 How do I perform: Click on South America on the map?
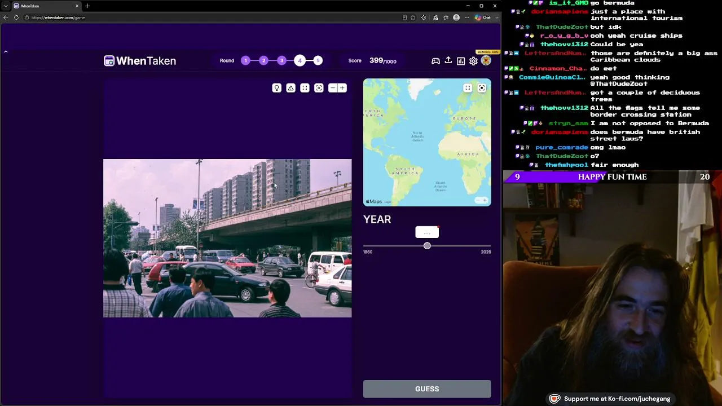(x=405, y=171)
